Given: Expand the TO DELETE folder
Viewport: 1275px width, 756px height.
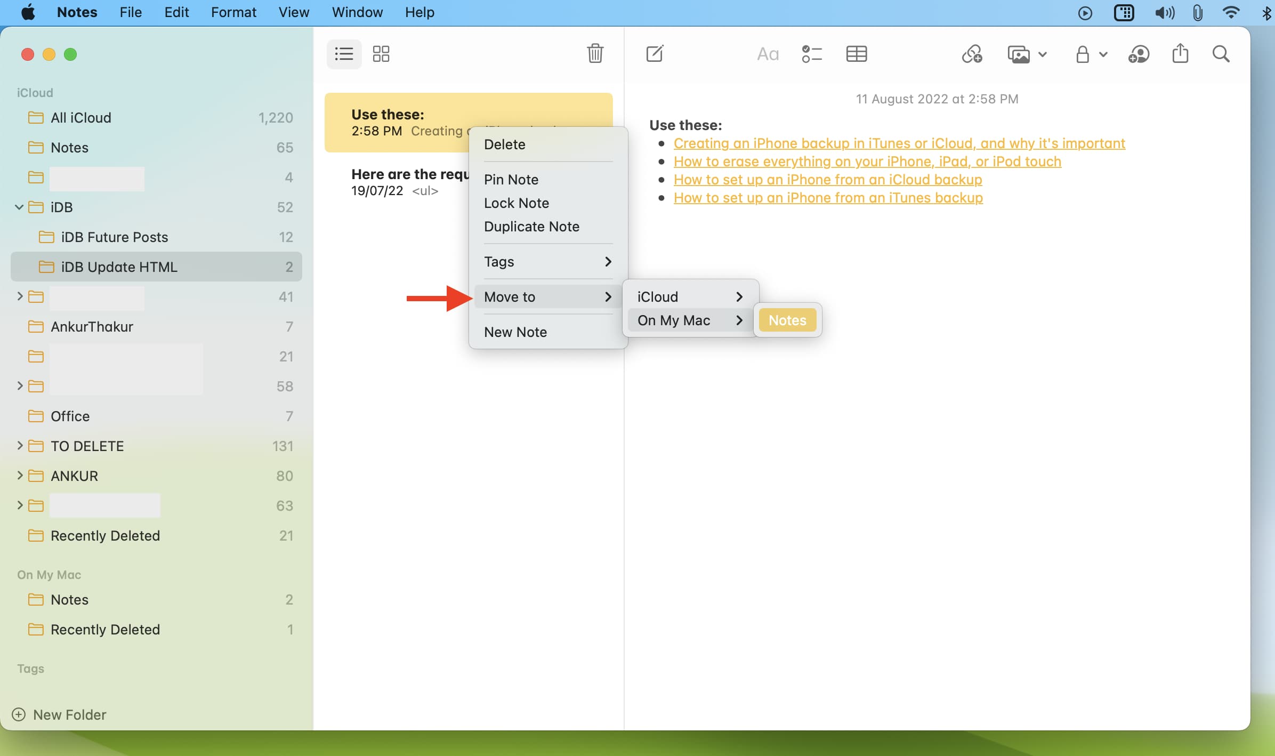Looking at the screenshot, I should click(x=20, y=446).
